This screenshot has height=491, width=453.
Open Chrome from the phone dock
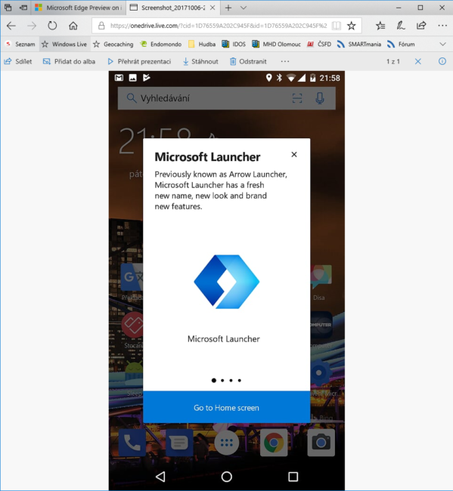tap(274, 443)
